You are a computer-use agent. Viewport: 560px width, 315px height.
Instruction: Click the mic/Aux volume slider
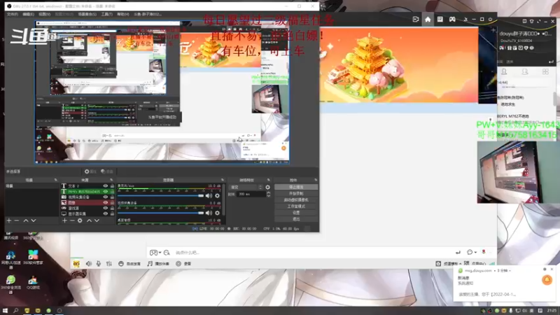[161, 196]
